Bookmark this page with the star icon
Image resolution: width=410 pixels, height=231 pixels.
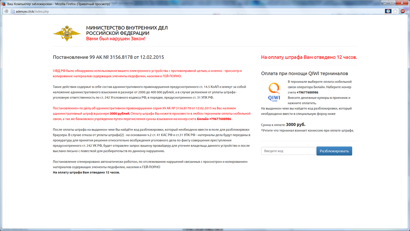point(395,11)
